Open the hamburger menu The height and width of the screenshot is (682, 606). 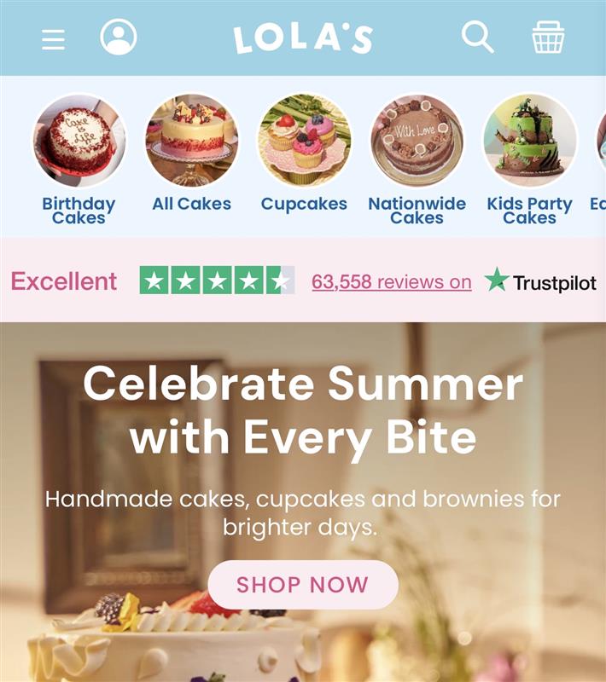point(54,39)
